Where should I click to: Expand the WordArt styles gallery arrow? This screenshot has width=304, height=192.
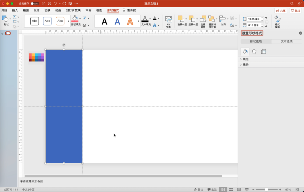tap(138, 21)
